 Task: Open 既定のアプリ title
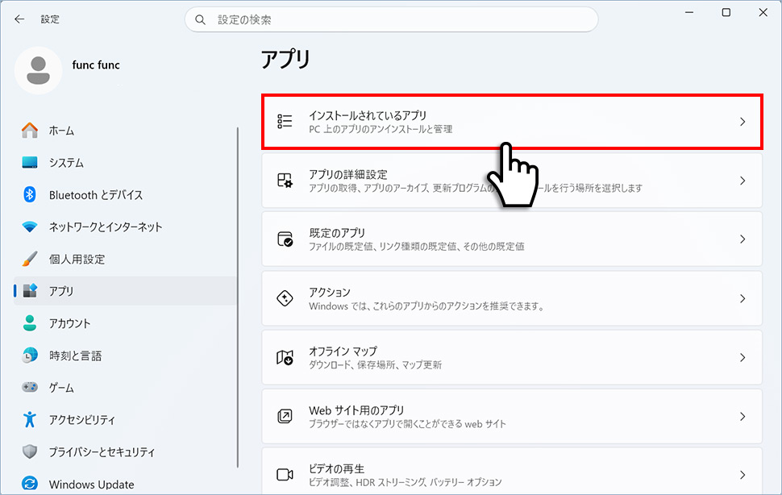(337, 233)
